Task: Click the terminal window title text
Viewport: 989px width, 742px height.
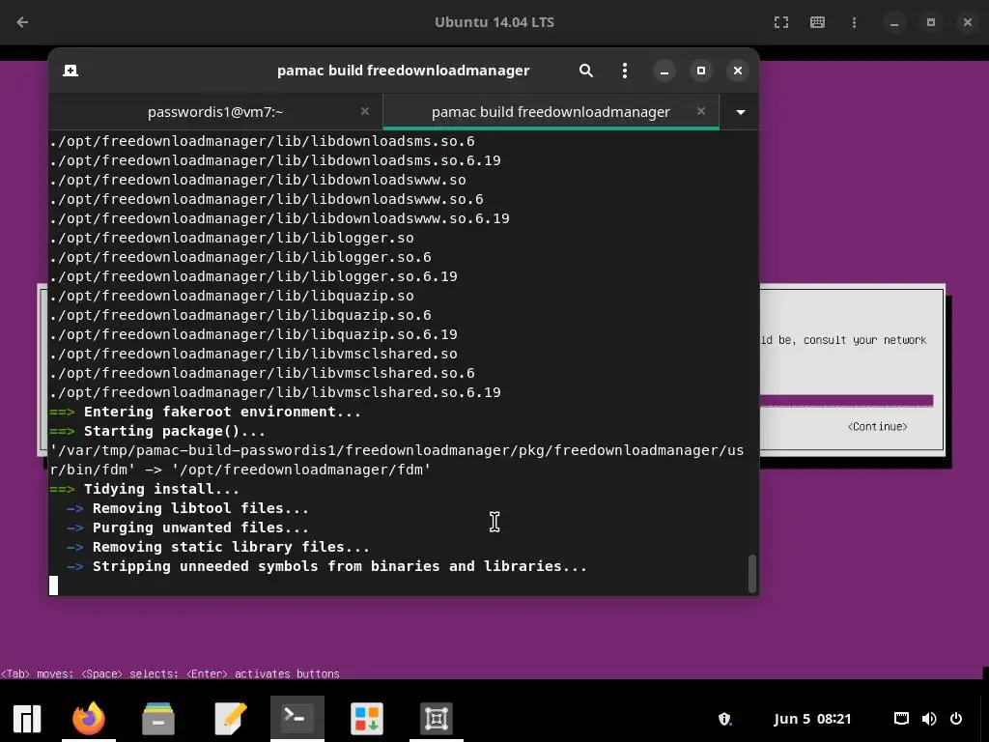Action: [403, 71]
